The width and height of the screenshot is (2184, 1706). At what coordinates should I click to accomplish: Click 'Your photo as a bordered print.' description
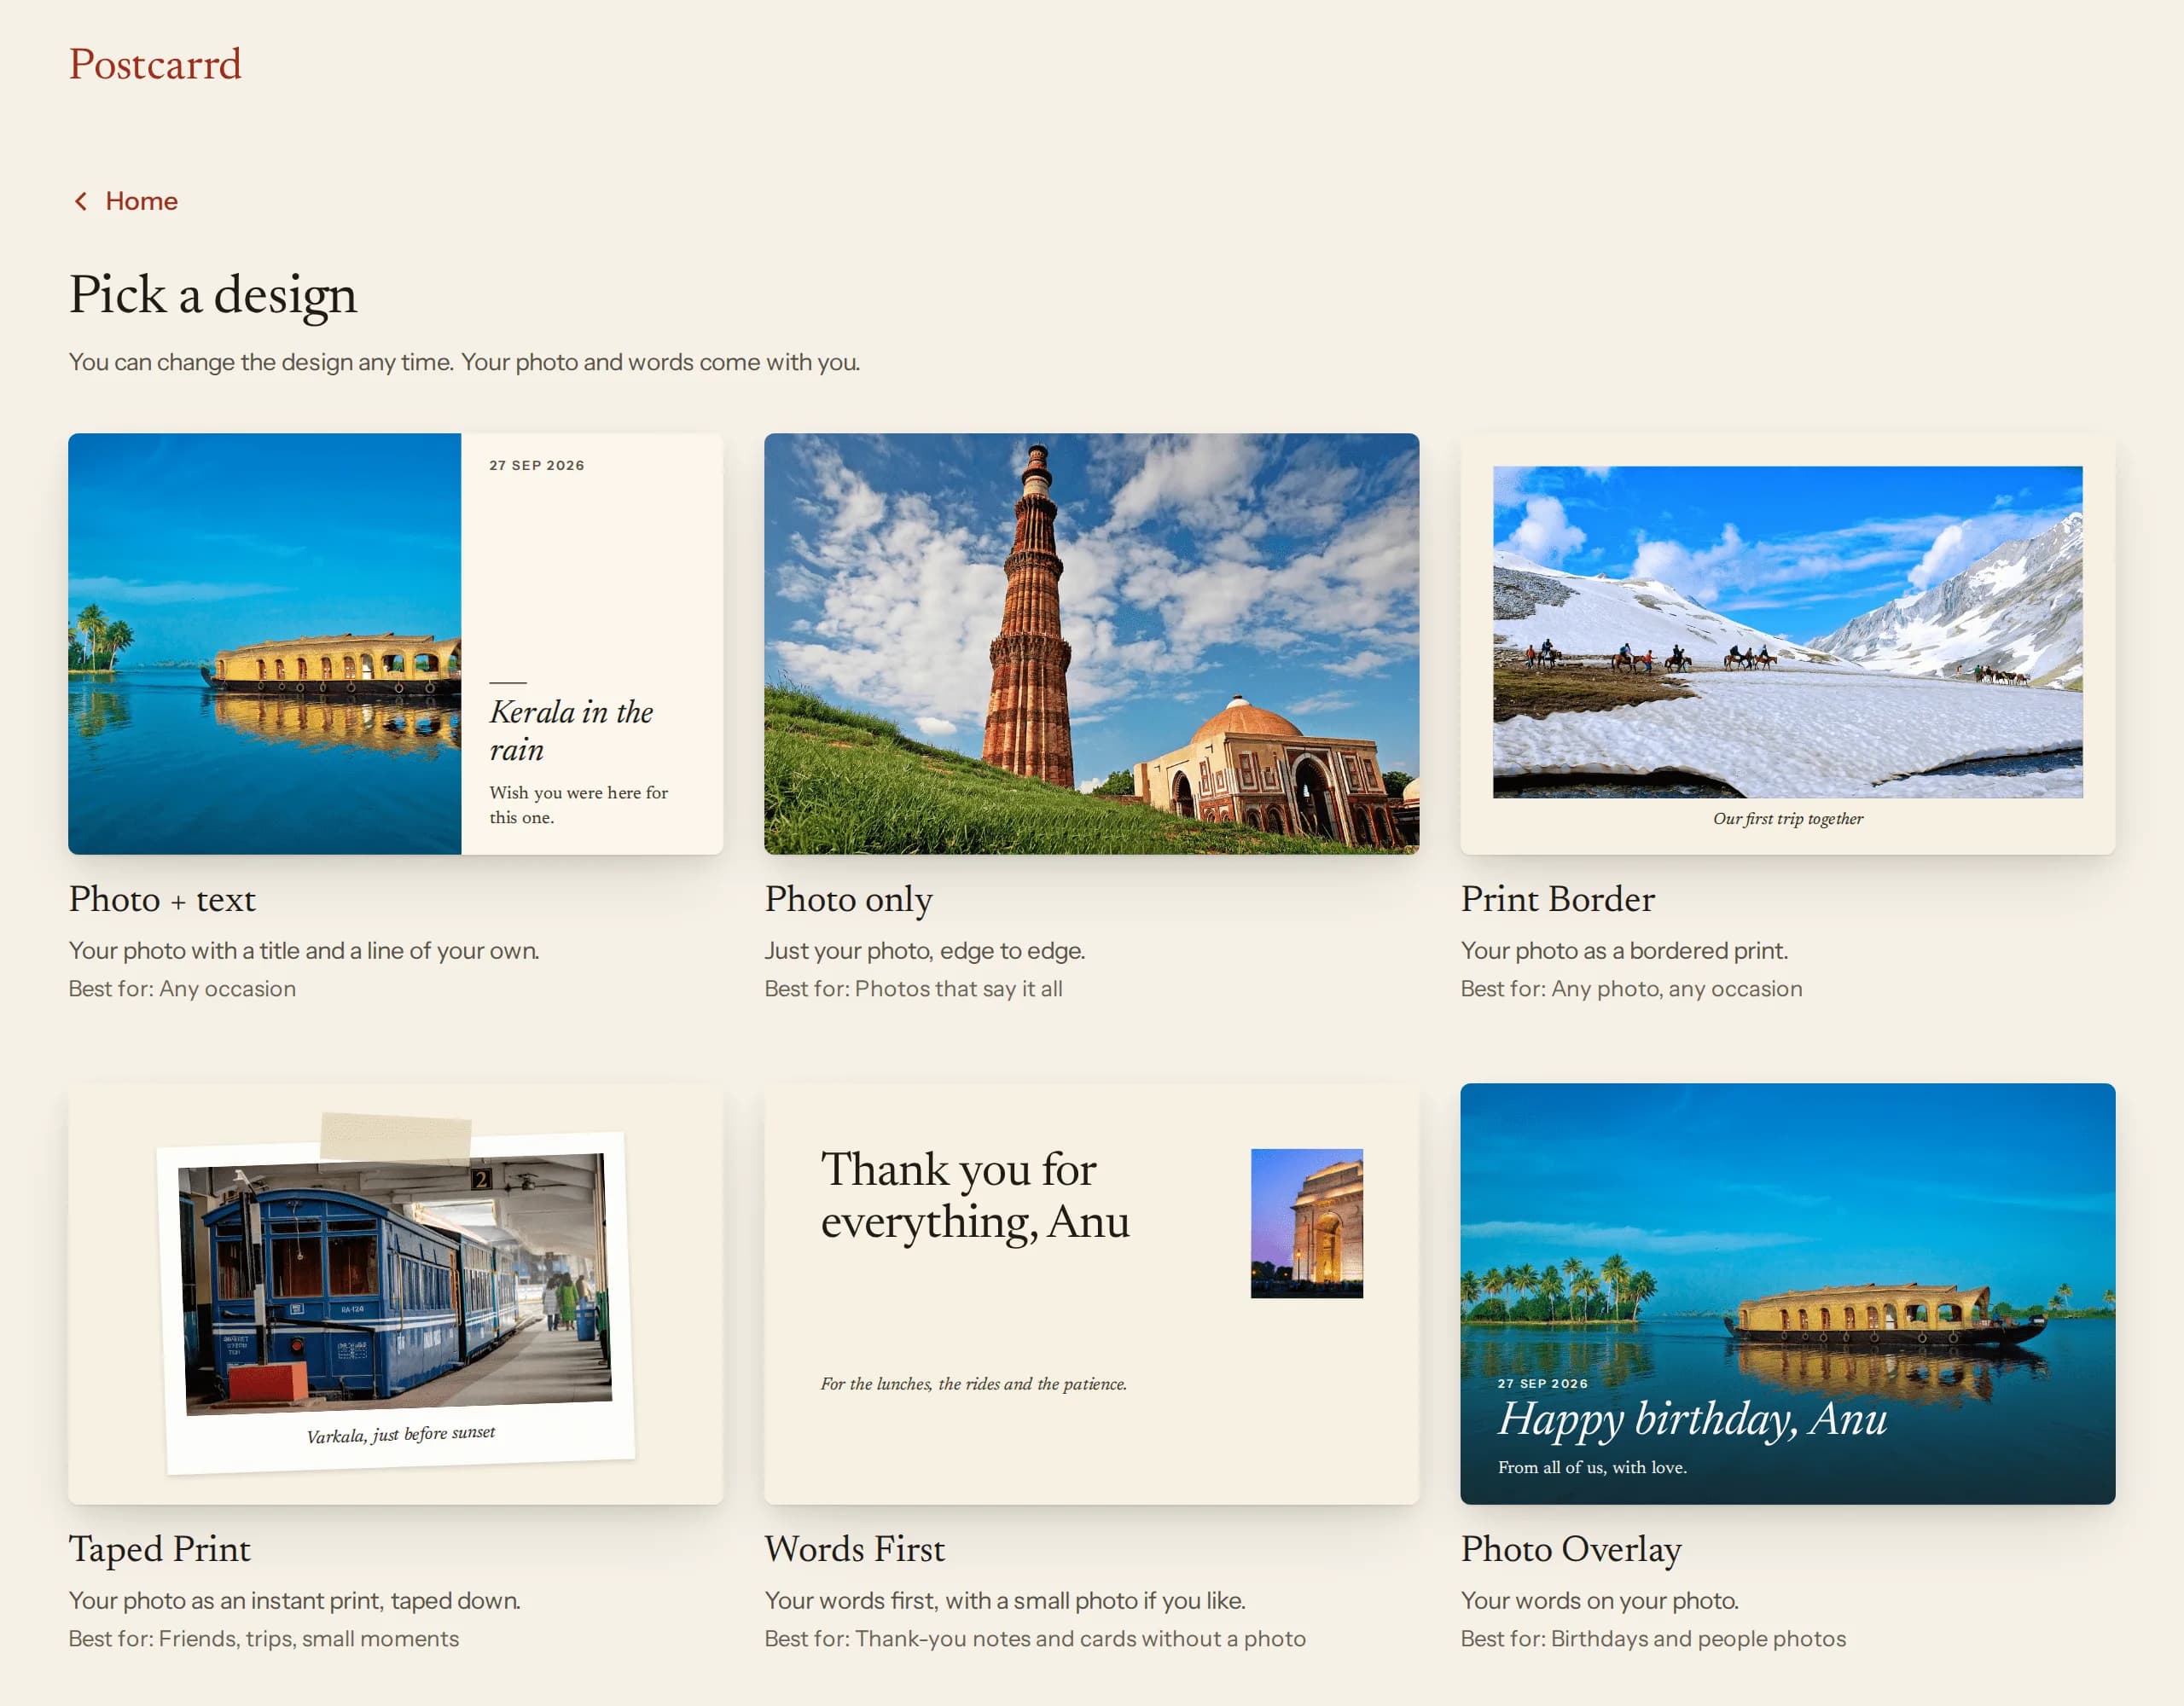point(1624,950)
